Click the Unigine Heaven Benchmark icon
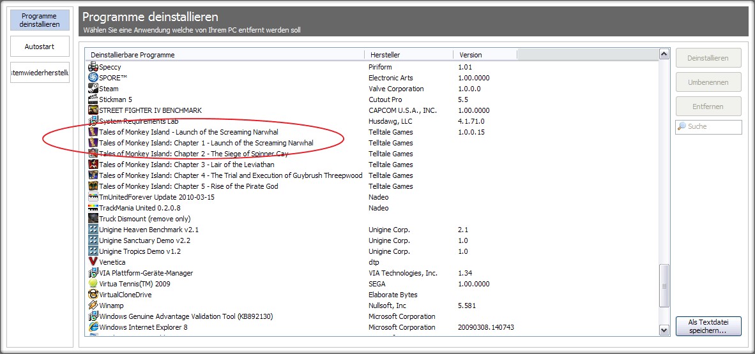 point(93,230)
